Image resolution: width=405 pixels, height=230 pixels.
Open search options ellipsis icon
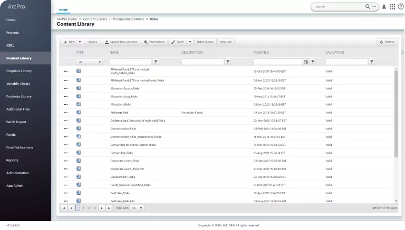(374, 7)
